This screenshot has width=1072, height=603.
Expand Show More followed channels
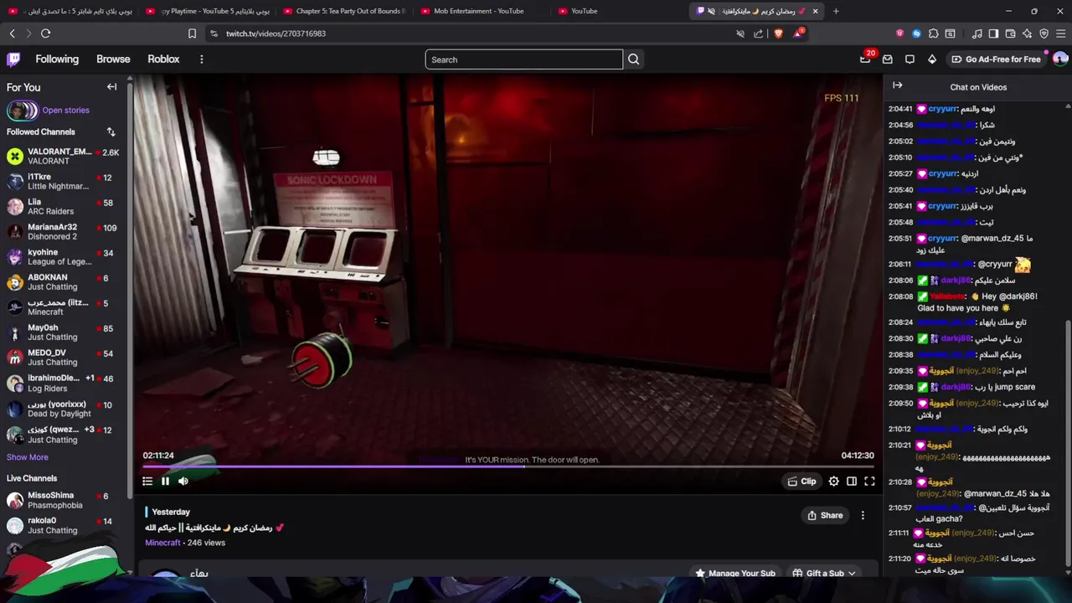[x=28, y=457]
